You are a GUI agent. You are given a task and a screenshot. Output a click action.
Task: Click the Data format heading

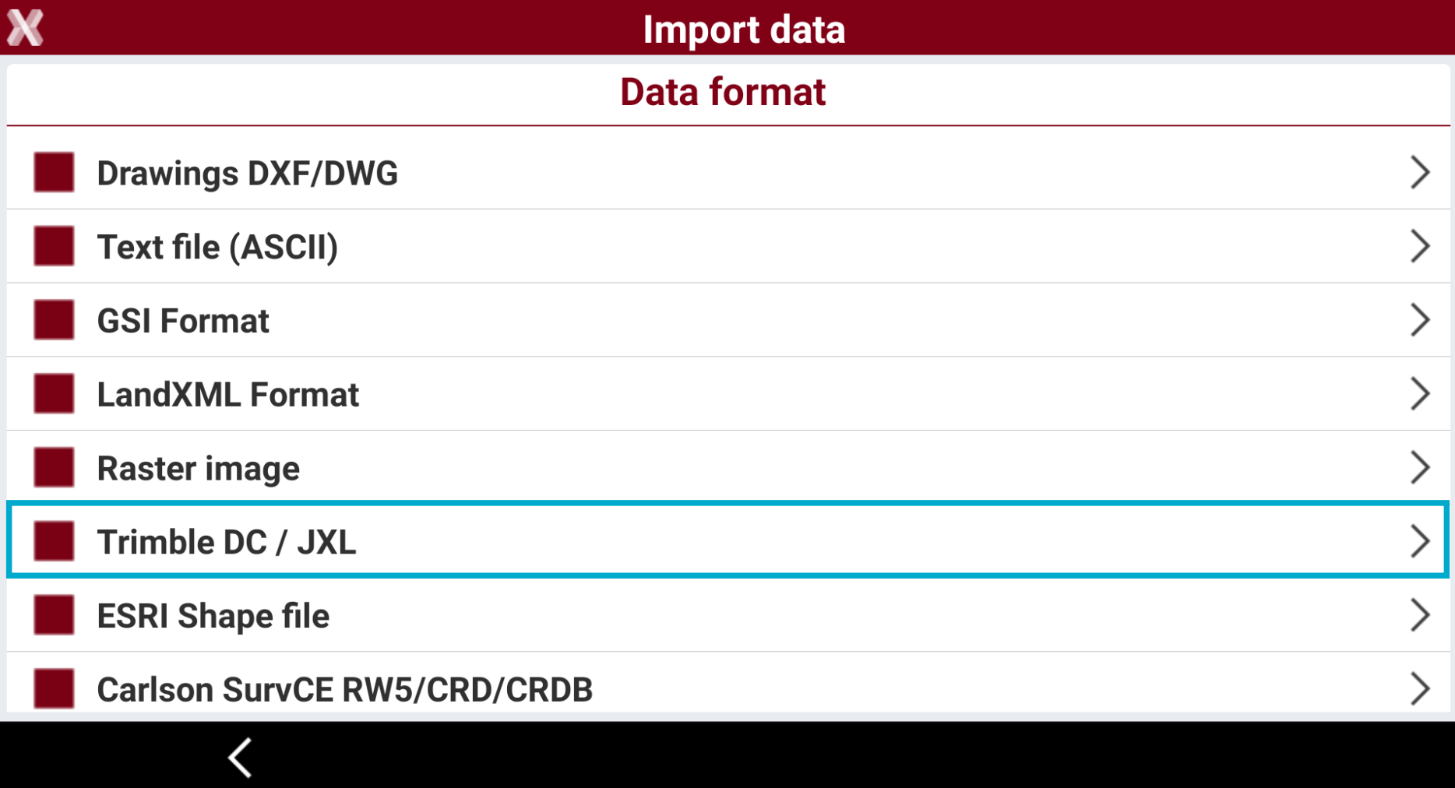723,92
